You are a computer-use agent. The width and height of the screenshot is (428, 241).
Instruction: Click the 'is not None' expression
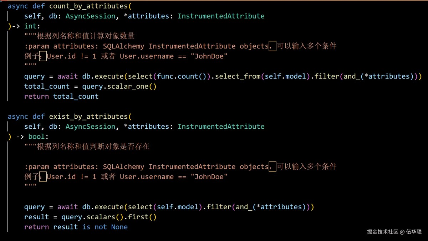(105, 227)
